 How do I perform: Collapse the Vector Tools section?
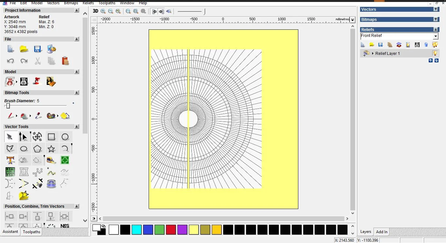tap(77, 127)
